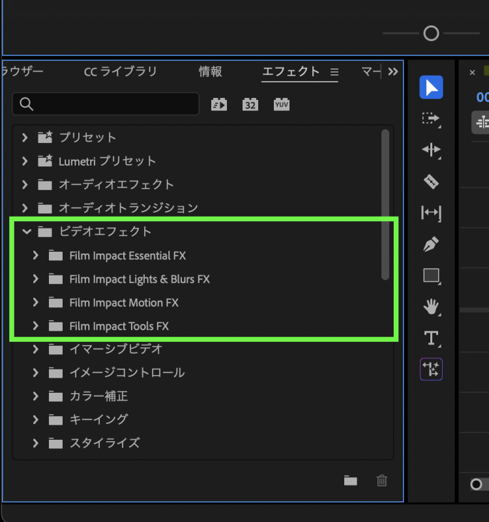Toggle the YUV effects filter
The image size is (489, 522).
282,104
